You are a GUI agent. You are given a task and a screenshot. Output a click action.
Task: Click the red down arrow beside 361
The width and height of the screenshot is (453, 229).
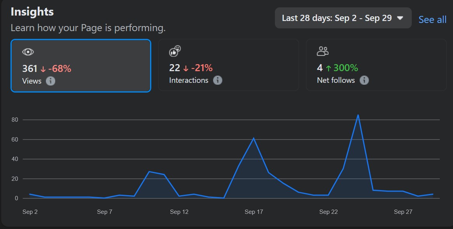click(43, 69)
